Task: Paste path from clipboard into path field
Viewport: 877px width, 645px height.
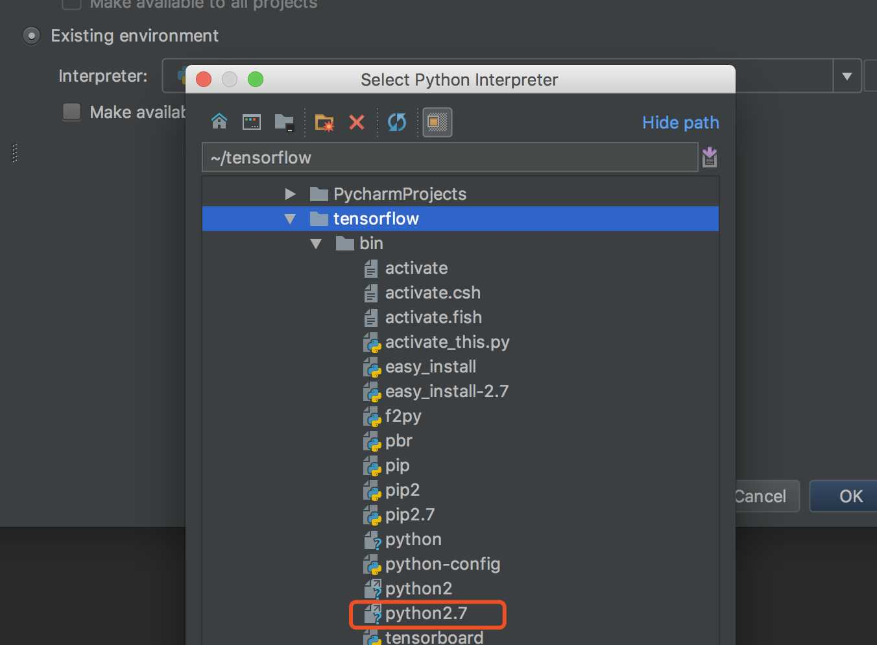Action: point(709,156)
